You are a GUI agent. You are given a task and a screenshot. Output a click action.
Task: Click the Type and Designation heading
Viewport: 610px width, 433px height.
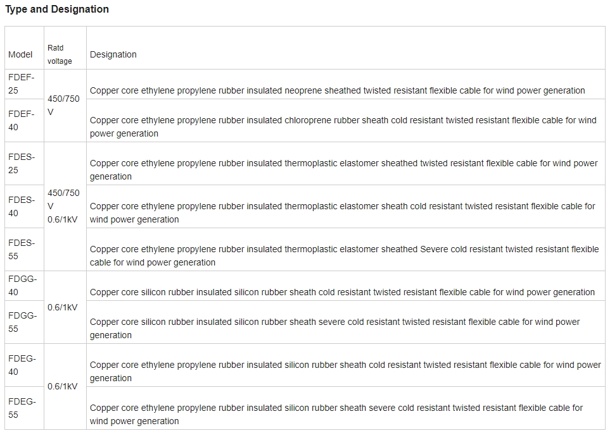(x=57, y=9)
